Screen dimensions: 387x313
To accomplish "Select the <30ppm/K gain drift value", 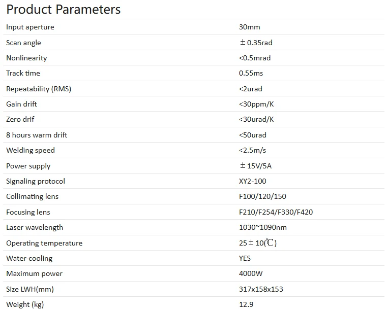I will tap(256, 104).
